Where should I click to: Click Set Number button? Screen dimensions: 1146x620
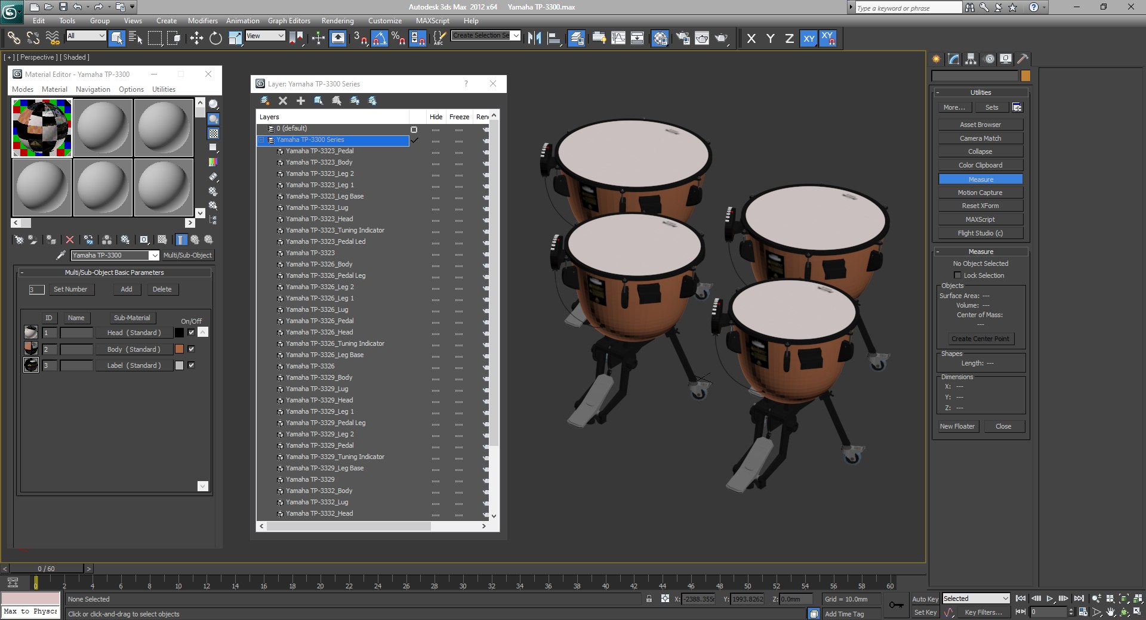[x=70, y=289]
